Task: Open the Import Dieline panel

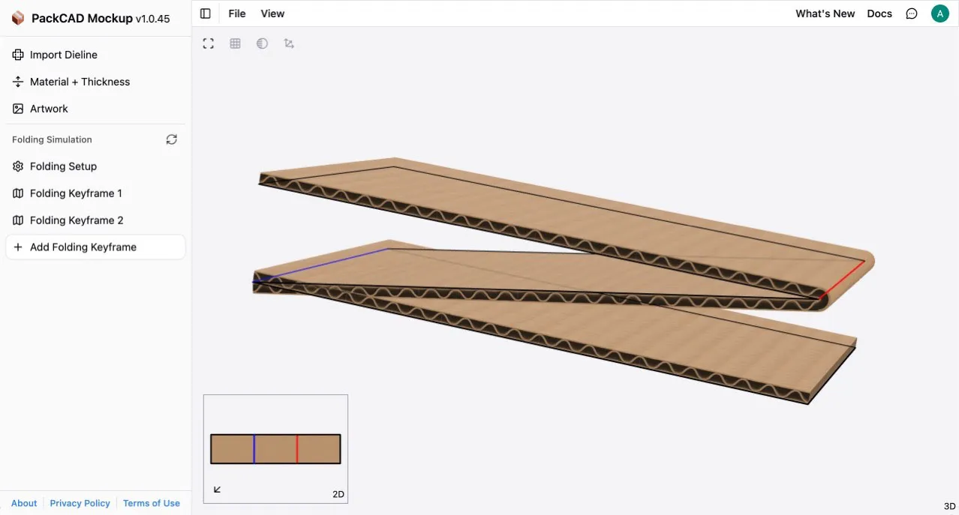Action: pyautogui.click(x=63, y=54)
